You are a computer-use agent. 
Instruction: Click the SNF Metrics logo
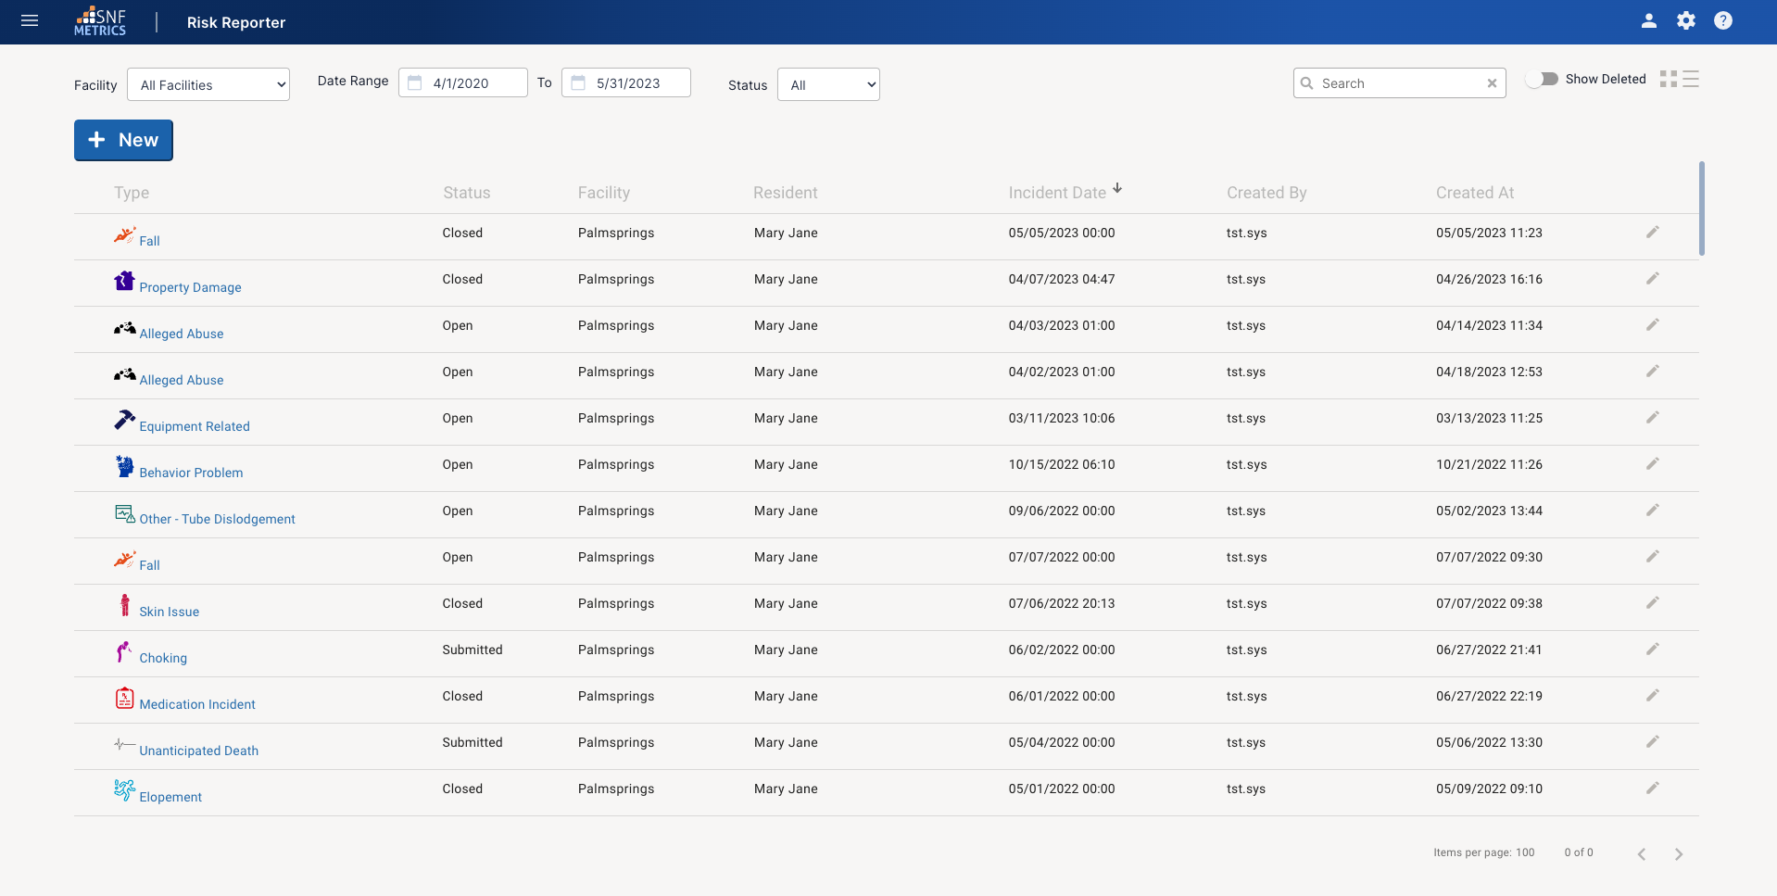100,21
